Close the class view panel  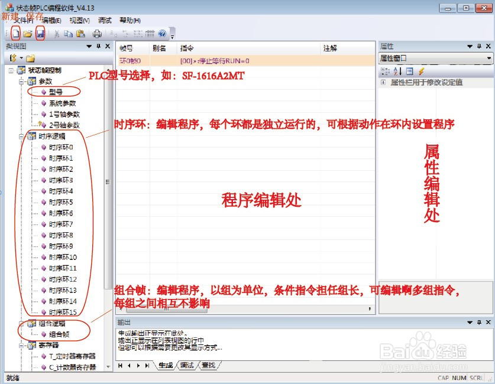click(107, 46)
